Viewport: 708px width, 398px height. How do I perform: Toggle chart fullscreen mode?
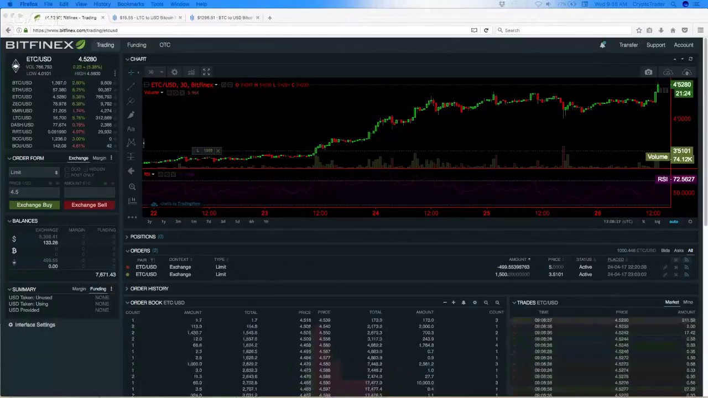tap(206, 72)
